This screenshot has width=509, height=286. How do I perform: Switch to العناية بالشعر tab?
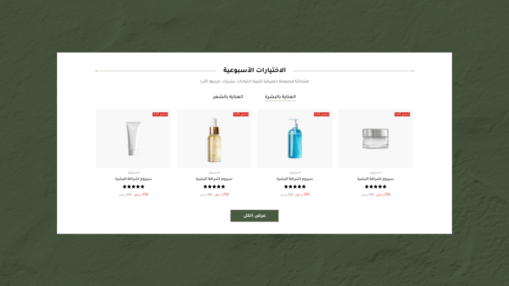[228, 97]
